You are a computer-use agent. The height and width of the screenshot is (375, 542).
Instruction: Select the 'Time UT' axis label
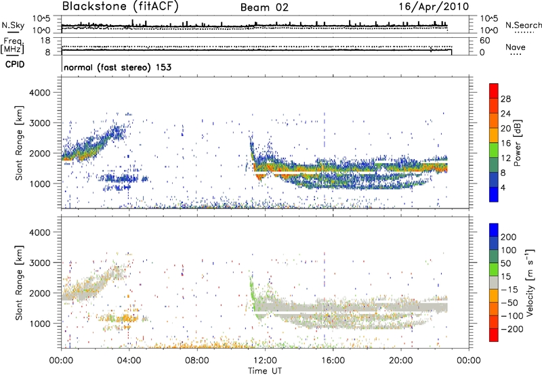click(265, 371)
